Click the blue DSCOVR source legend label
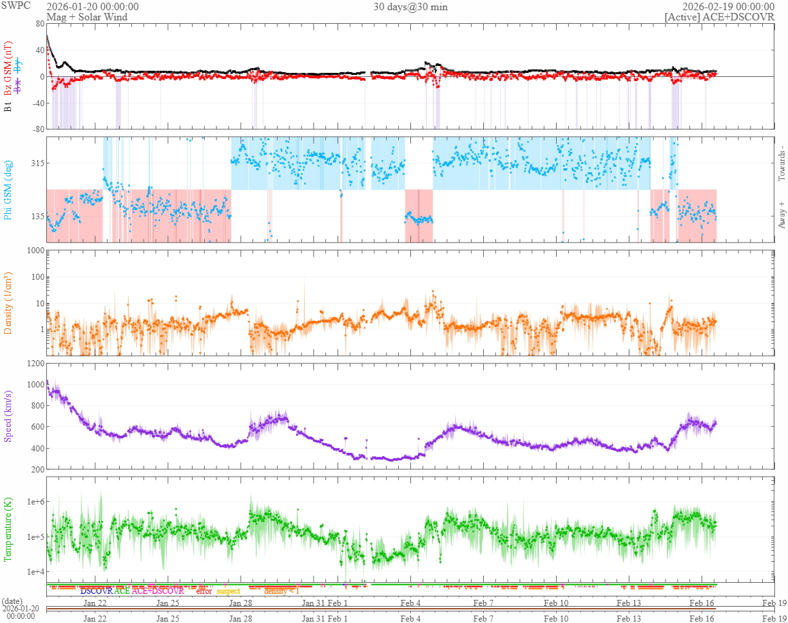788x623 pixels. pos(97,591)
